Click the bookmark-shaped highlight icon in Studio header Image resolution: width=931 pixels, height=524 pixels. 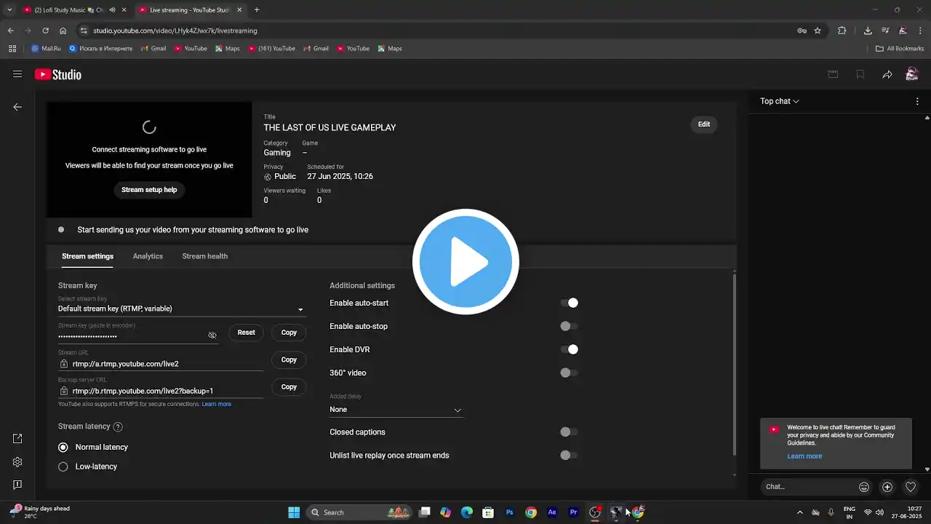tap(860, 74)
